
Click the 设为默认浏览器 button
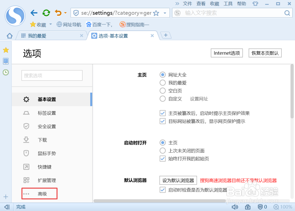tap(178, 180)
